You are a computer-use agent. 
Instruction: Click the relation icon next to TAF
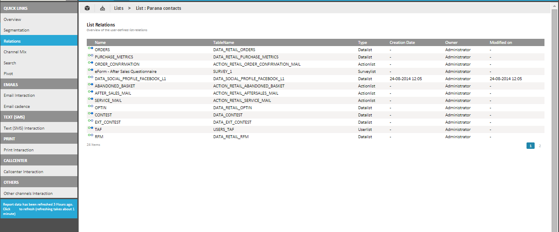90,129
